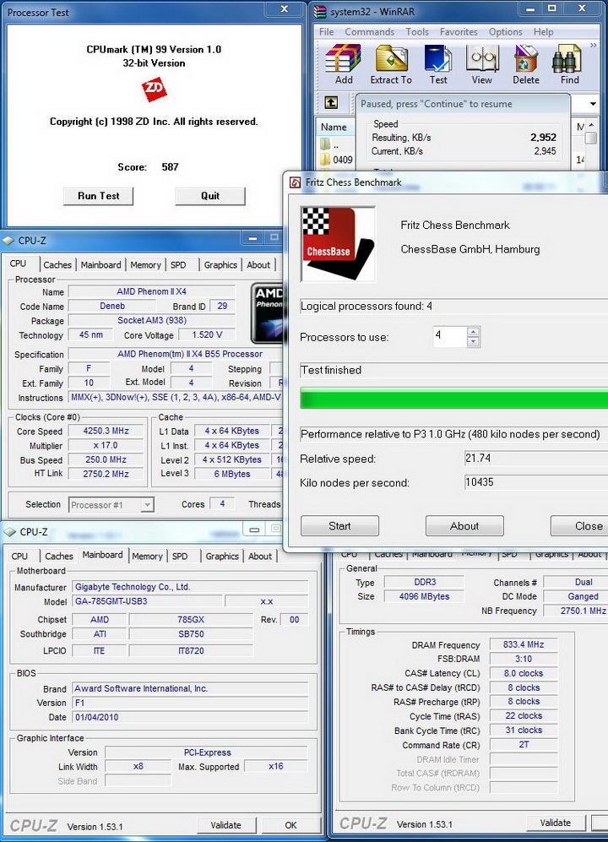
Task: Click Run Test in Processor Test
Action: click(98, 196)
